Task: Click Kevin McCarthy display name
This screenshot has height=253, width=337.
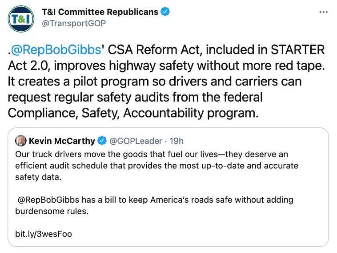Action: tap(62, 141)
